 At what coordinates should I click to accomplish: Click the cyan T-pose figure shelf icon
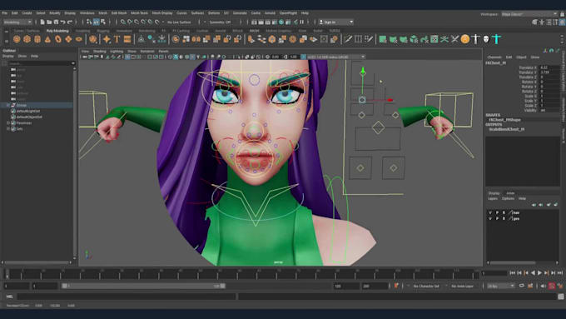tap(497, 39)
